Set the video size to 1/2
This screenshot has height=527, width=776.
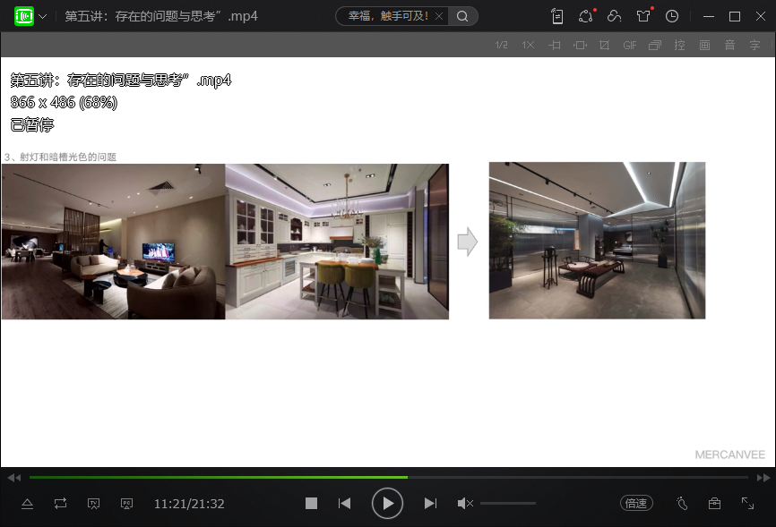point(501,45)
